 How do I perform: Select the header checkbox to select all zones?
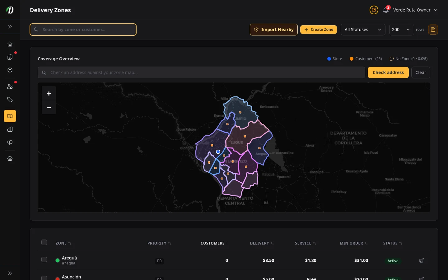(44, 242)
